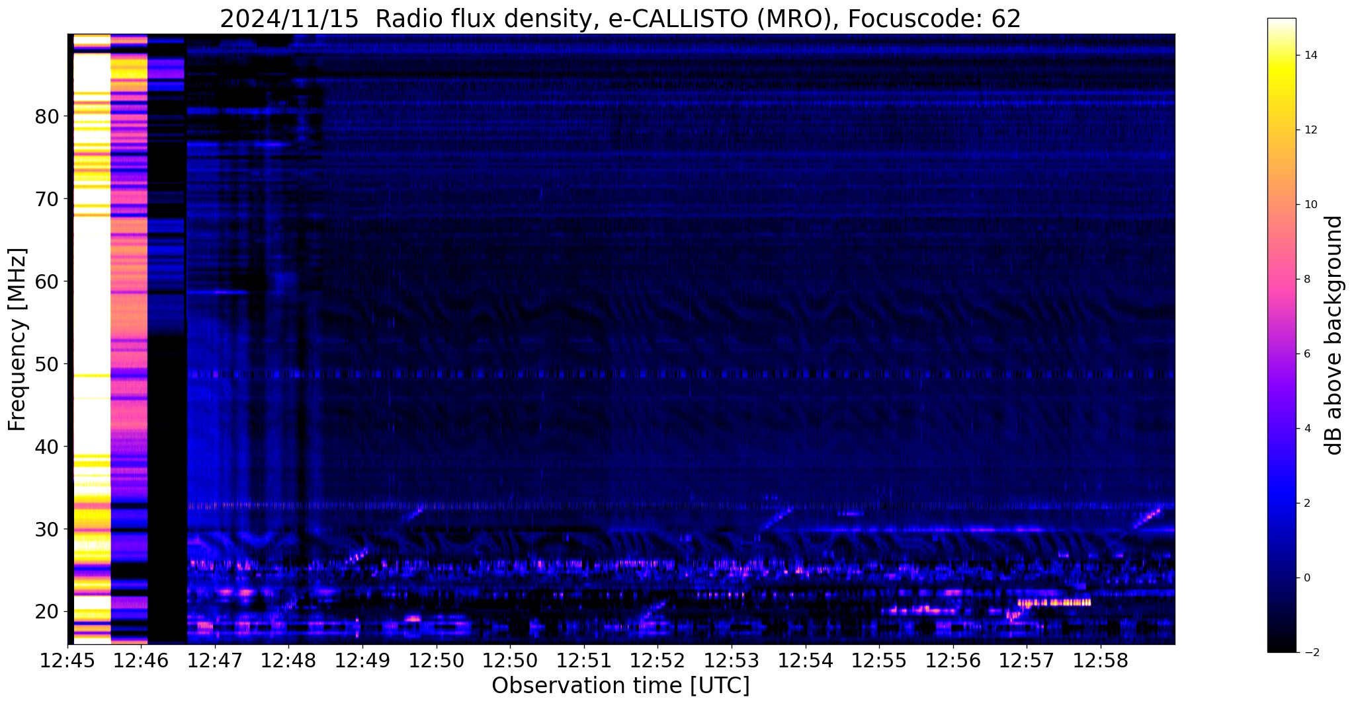This screenshot has width=1354, height=705.
Task: Click the 12:48 time tick label
Action: click(x=289, y=661)
